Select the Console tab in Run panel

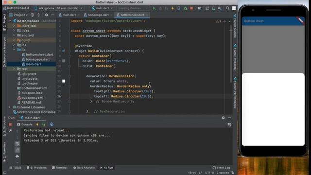25,124
